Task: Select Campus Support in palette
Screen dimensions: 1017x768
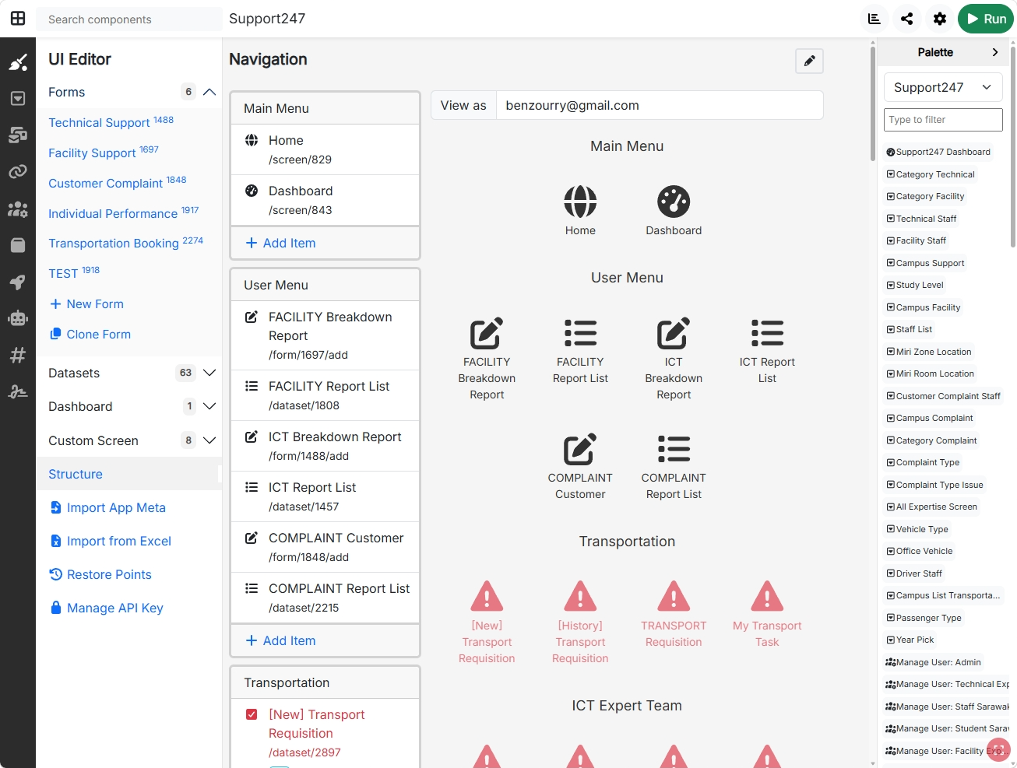Action: tap(925, 263)
